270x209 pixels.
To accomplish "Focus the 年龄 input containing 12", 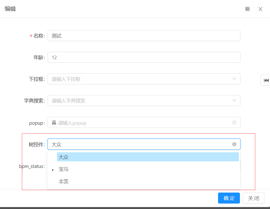I will pyautogui.click(x=144, y=57).
